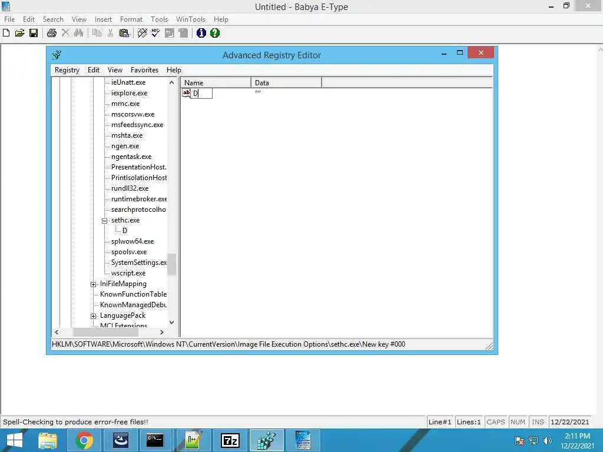The height and width of the screenshot is (452, 603).
Task: Select the D subkey under sethc.exe
Action: pyautogui.click(x=125, y=231)
